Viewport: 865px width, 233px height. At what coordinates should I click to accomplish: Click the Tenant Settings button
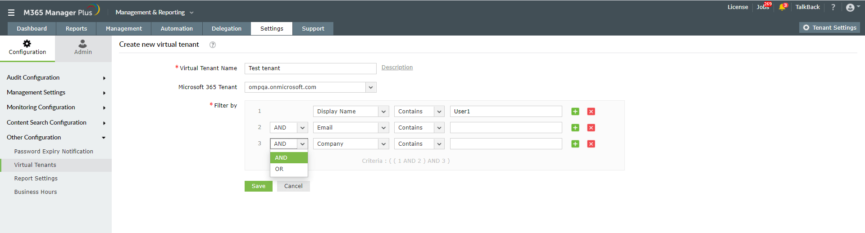pos(829,27)
